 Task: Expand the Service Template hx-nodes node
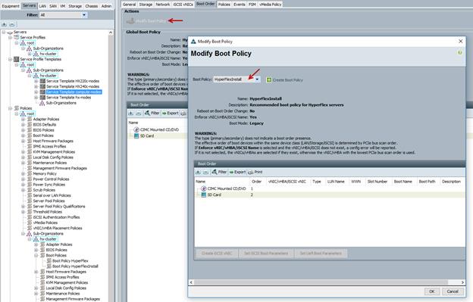click(x=36, y=97)
